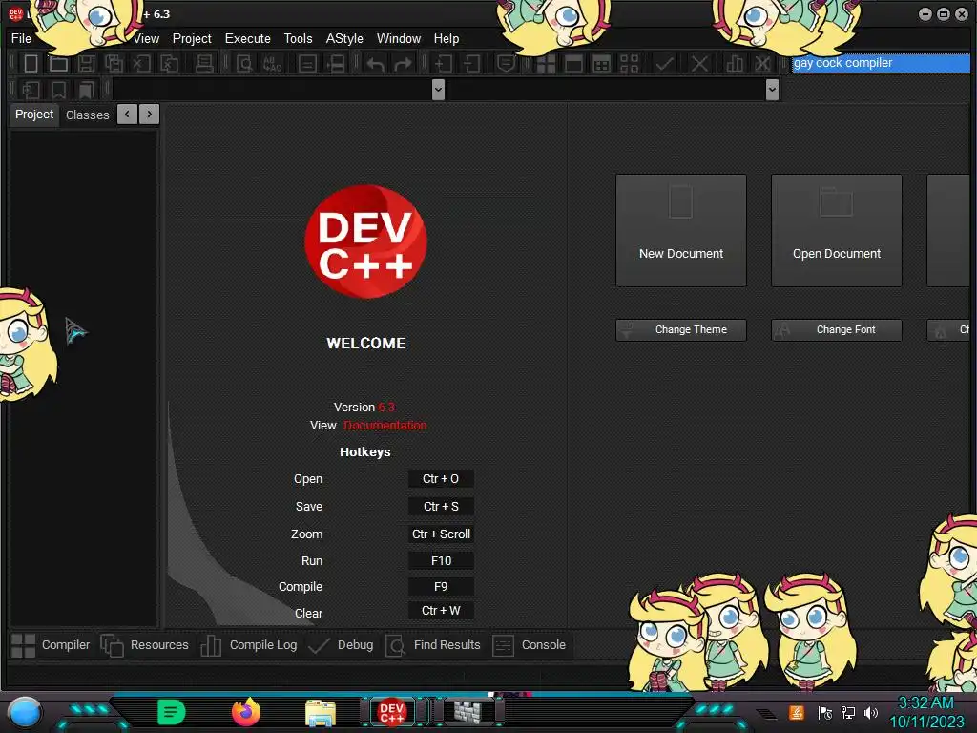Click the Undo arrow icon
Screen dimensions: 977x733
[x=374, y=64]
